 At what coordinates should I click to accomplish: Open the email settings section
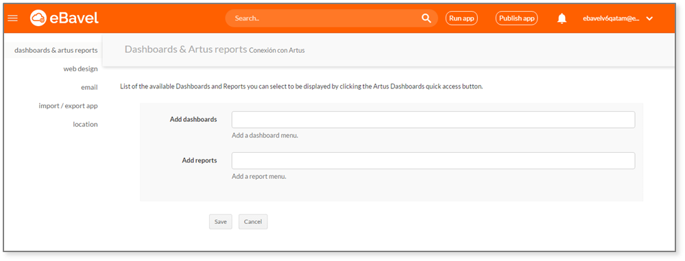coord(89,87)
